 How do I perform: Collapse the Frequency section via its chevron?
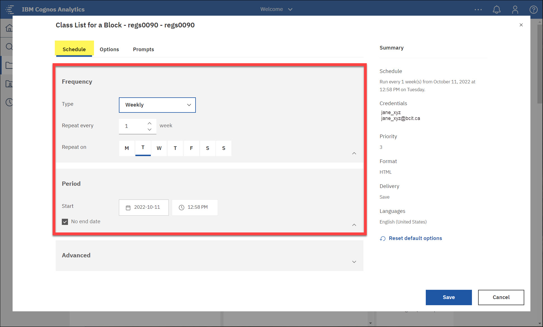pos(354,153)
